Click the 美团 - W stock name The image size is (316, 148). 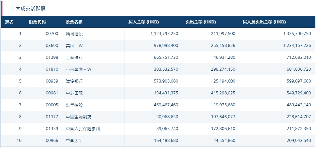pos(74,46)
